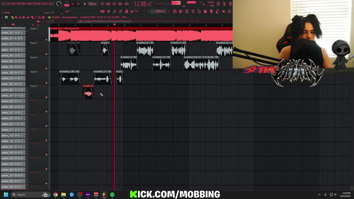Image resolution: width=354 pixels, height=199 pixels.
Task: Open the OPTIONS menu
Action: [x=37, y=4]
